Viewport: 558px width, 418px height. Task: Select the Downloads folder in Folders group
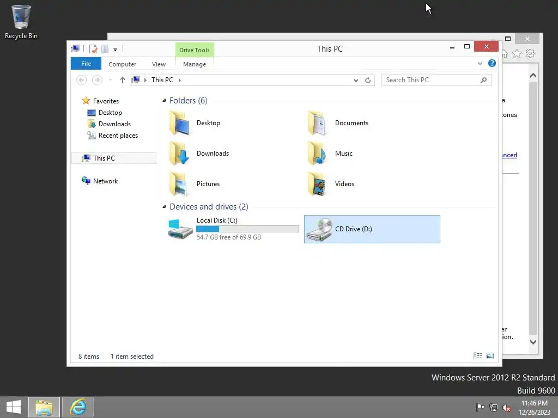click(x=199, y=153)
